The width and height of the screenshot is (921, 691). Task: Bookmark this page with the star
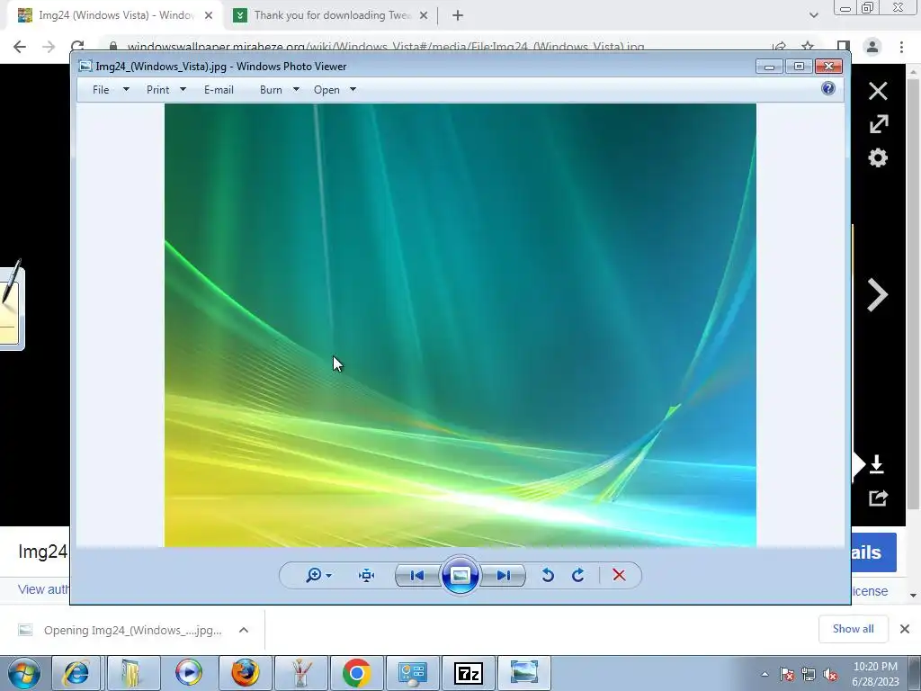point(809,47)
